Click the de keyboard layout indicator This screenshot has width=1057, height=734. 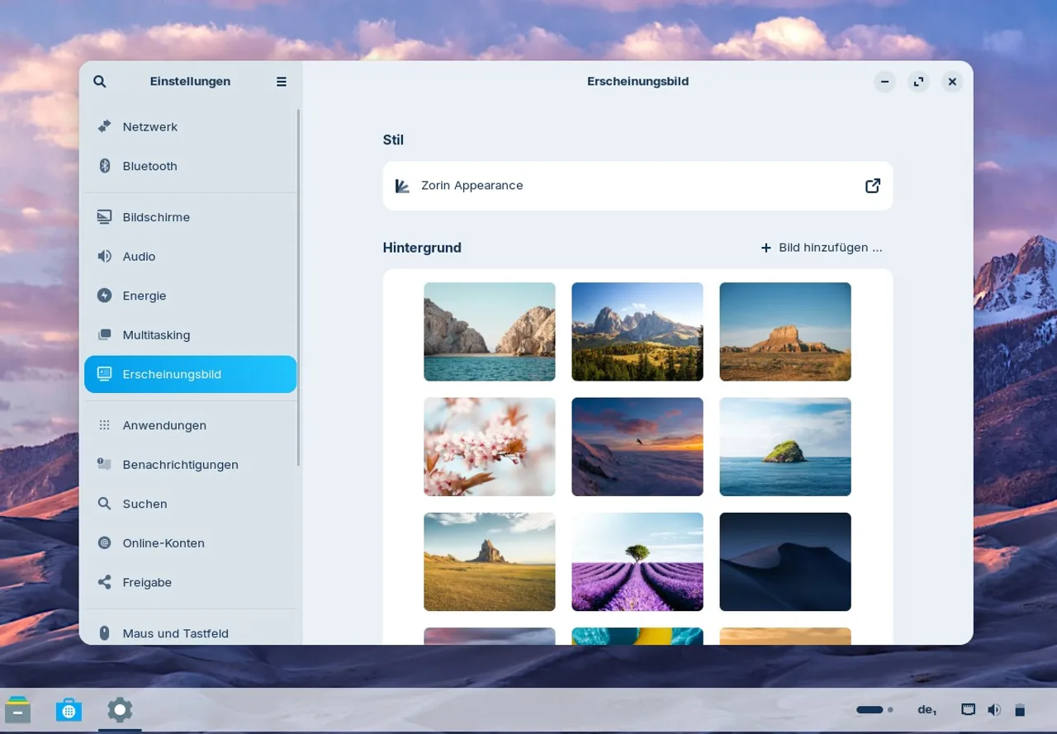(x=927, y=710)
